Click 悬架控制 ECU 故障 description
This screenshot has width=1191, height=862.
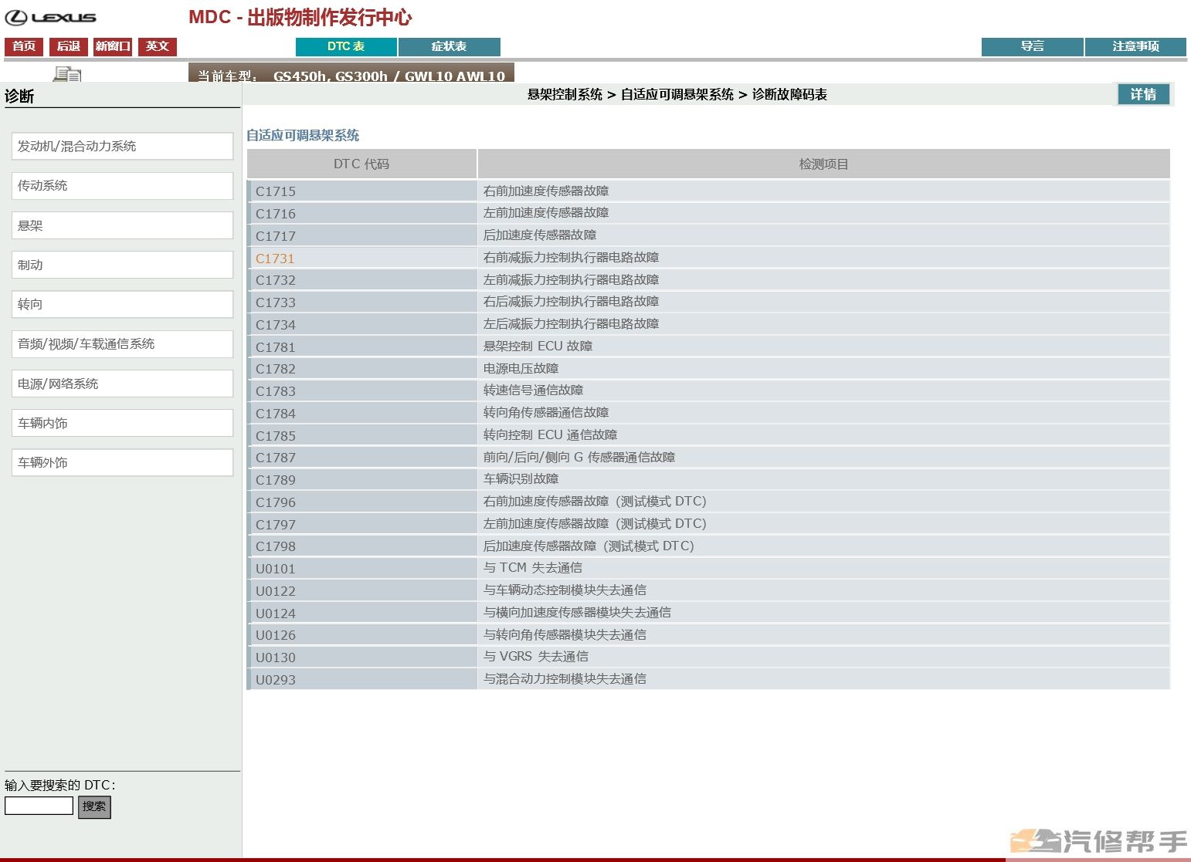point(538,346)
